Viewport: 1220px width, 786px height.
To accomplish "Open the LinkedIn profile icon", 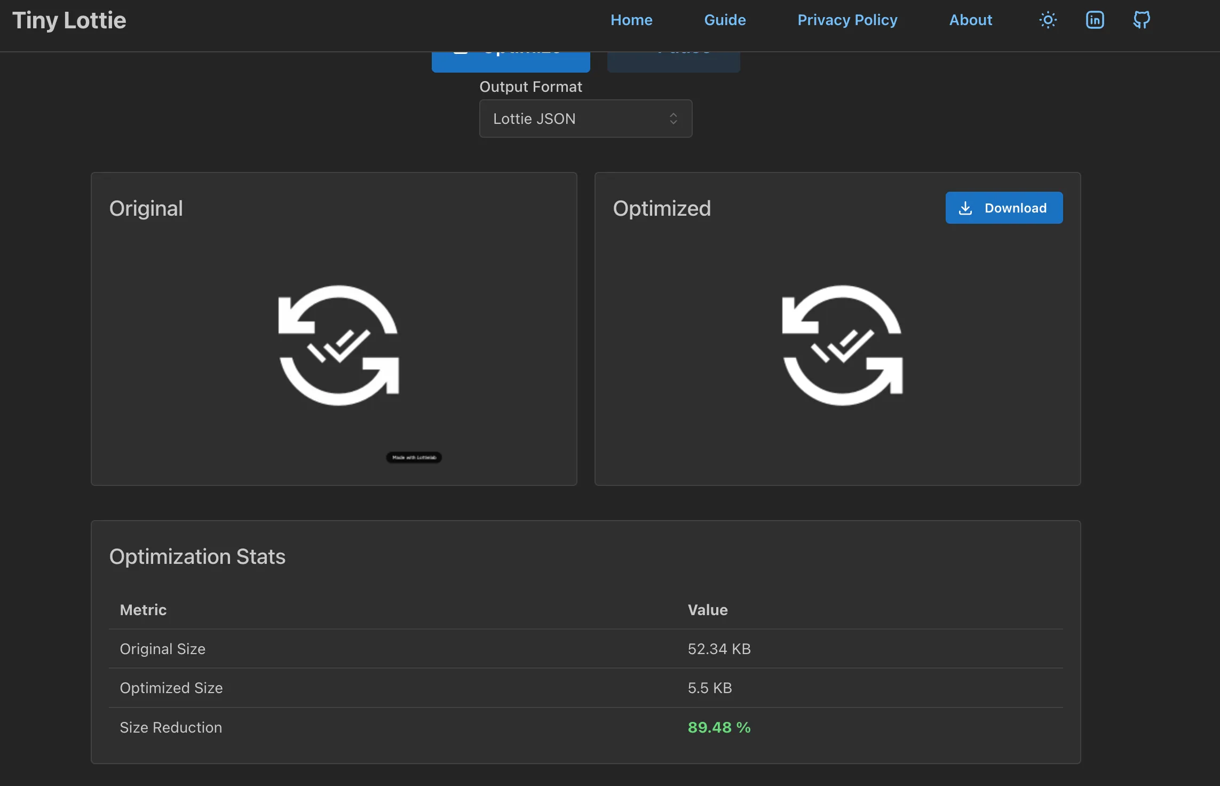I will [x=1095, y=20].
